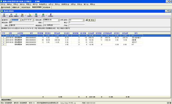Open the 日期 toolbar dropdown arrow
The height and width of the screenshot is (104, 172).
(7, 15)
